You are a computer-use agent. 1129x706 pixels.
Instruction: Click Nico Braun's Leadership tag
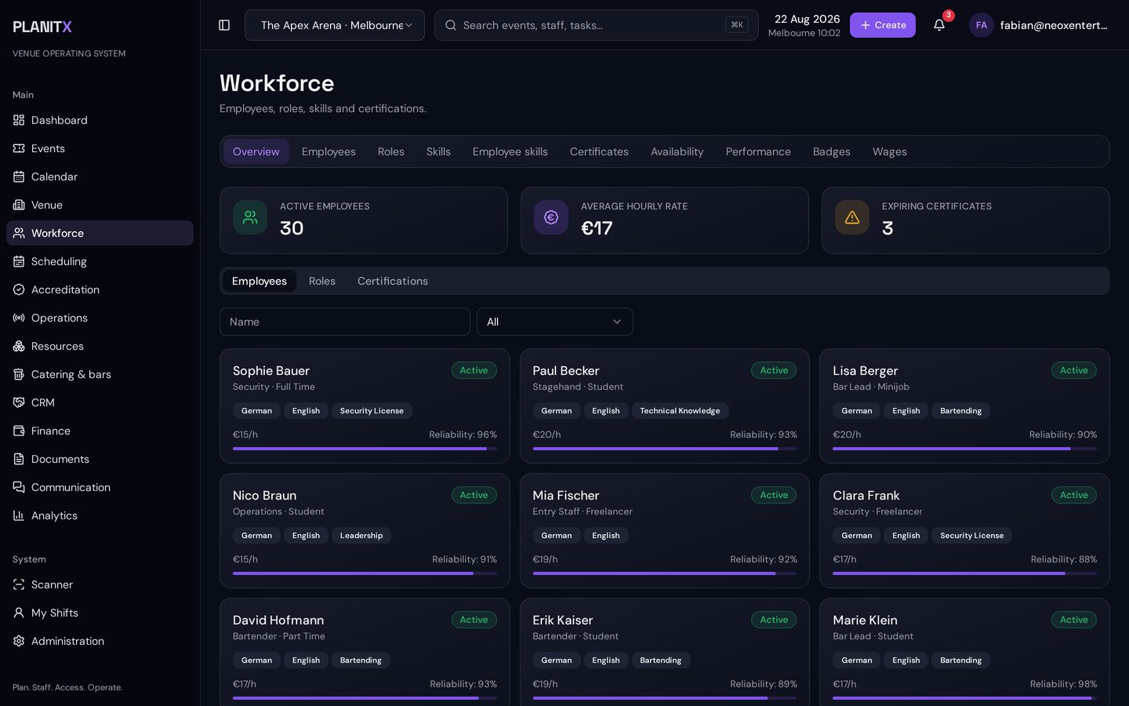(361, 535)
